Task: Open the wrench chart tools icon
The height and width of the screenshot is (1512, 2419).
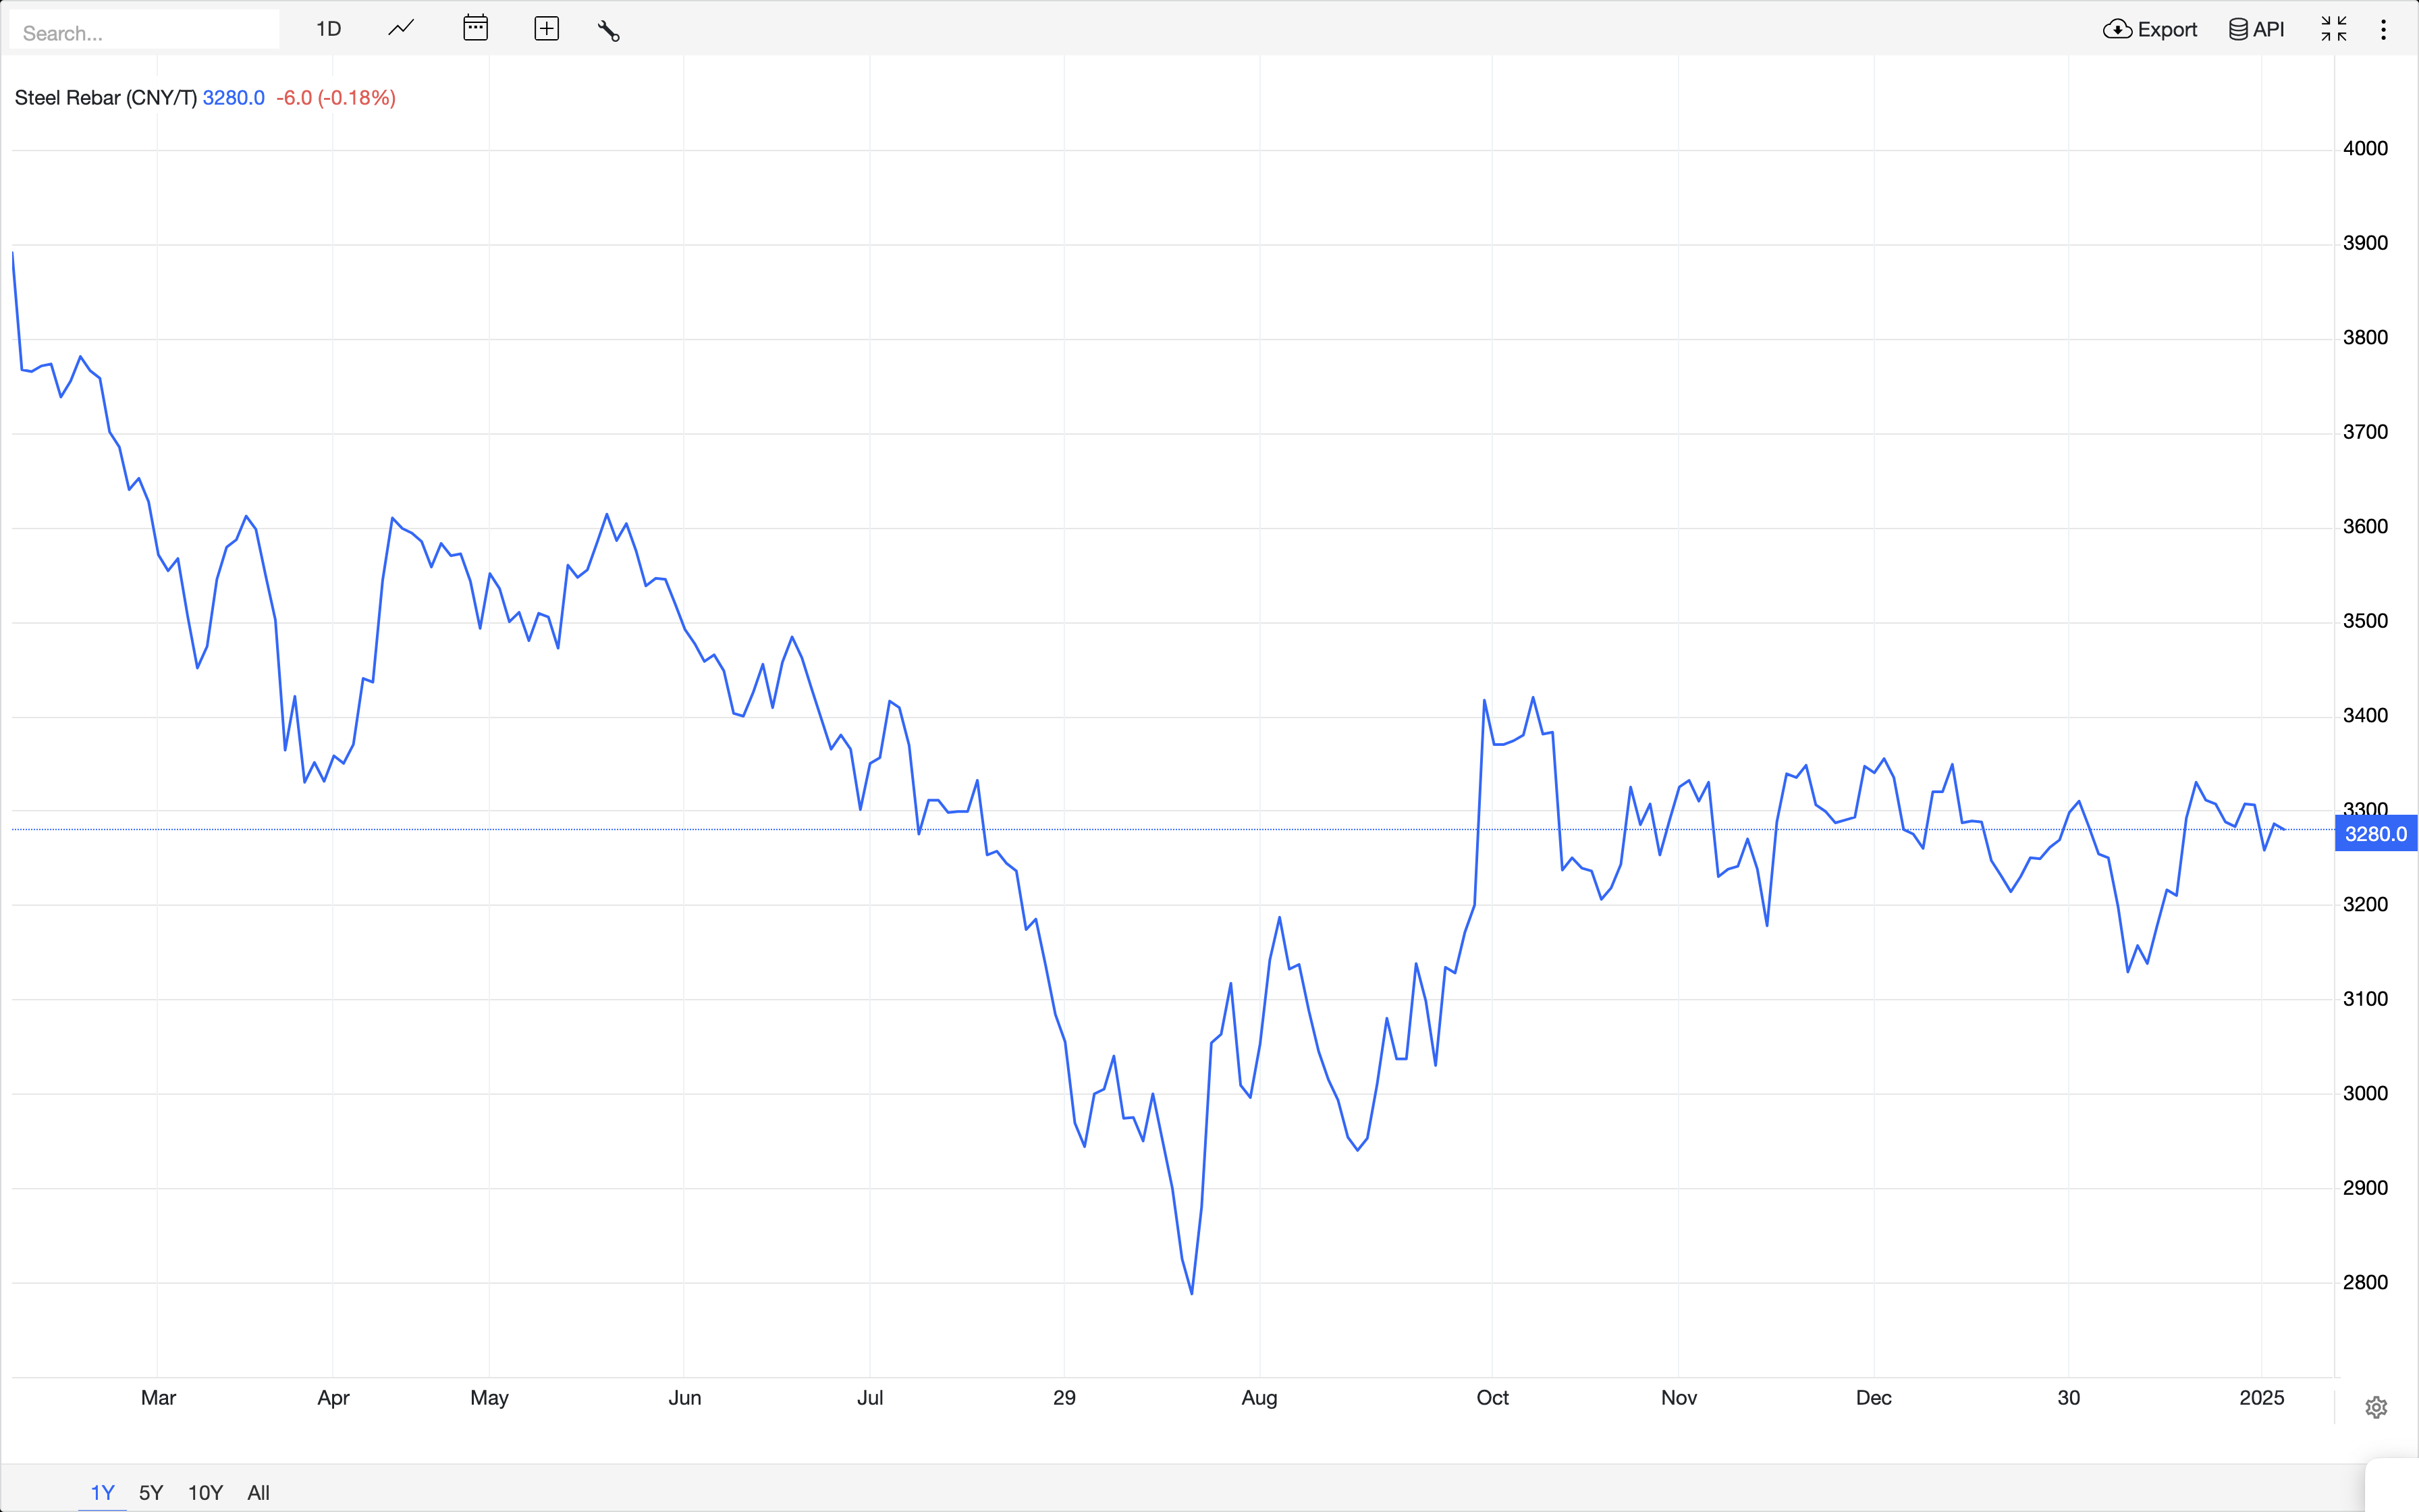Action: (x=609, y=31)
